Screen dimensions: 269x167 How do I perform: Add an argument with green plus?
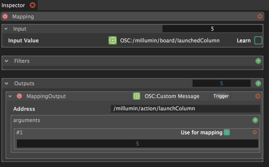click(x=255, y=120)
